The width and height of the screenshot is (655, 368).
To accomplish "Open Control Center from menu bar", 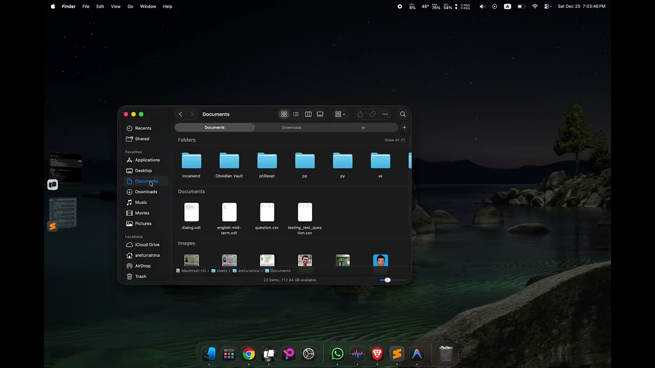I will pos(547,6).
